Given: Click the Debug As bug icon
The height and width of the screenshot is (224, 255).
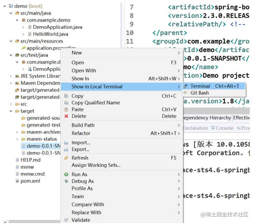Looking at the screenshot, I should click(66, 181).
